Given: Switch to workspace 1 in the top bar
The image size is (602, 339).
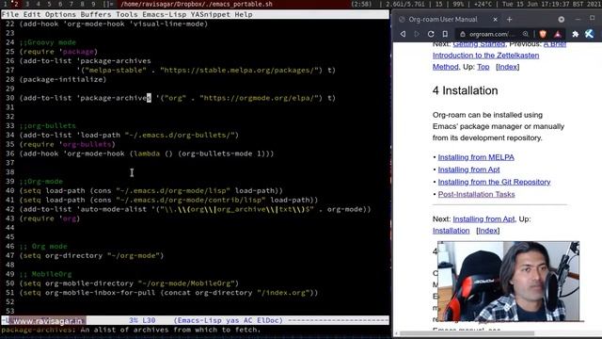Looking at the screenshot, I should click(x=6, y=4).
